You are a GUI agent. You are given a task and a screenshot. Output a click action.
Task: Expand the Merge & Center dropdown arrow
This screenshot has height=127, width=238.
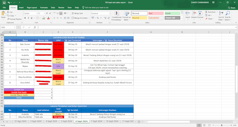[89, 18]
